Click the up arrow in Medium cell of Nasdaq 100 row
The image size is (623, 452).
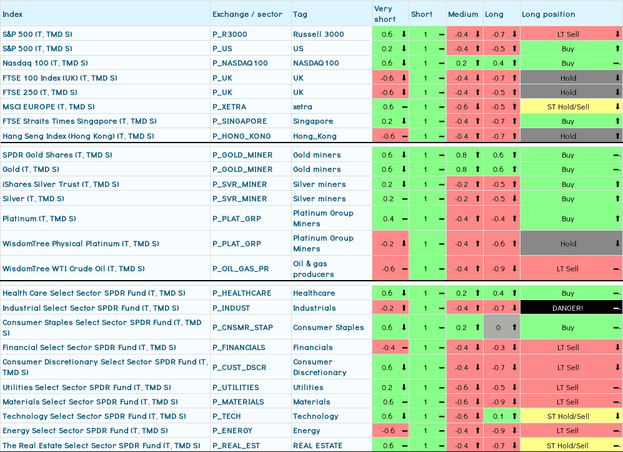pyautogui.click(x=477, y=63)
